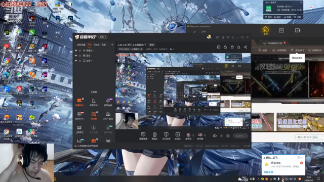Toggle the preview eye icon near settings
The height and width of the screenshot is (182, 324).
coord(222,136)
